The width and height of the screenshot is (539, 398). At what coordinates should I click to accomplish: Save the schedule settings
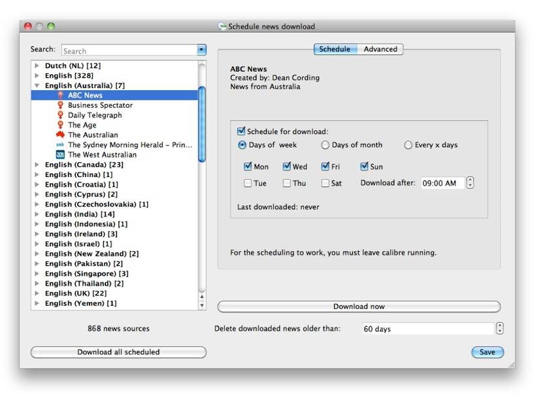pyautogui.click(x=487, y=352)
